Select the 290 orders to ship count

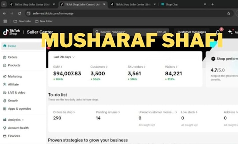[x=57, y=118]
